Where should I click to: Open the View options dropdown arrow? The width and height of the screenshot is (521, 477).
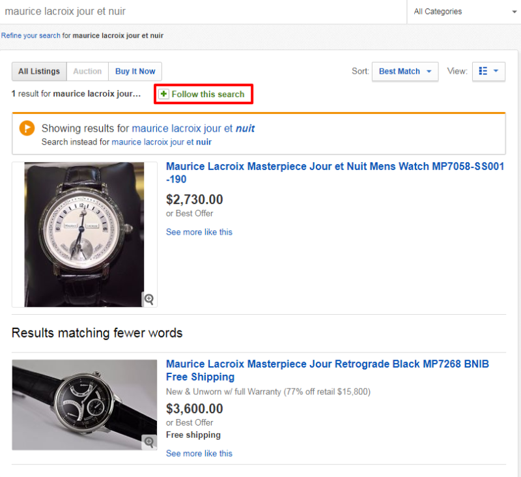pyautogui.click(x=496, y=71)
